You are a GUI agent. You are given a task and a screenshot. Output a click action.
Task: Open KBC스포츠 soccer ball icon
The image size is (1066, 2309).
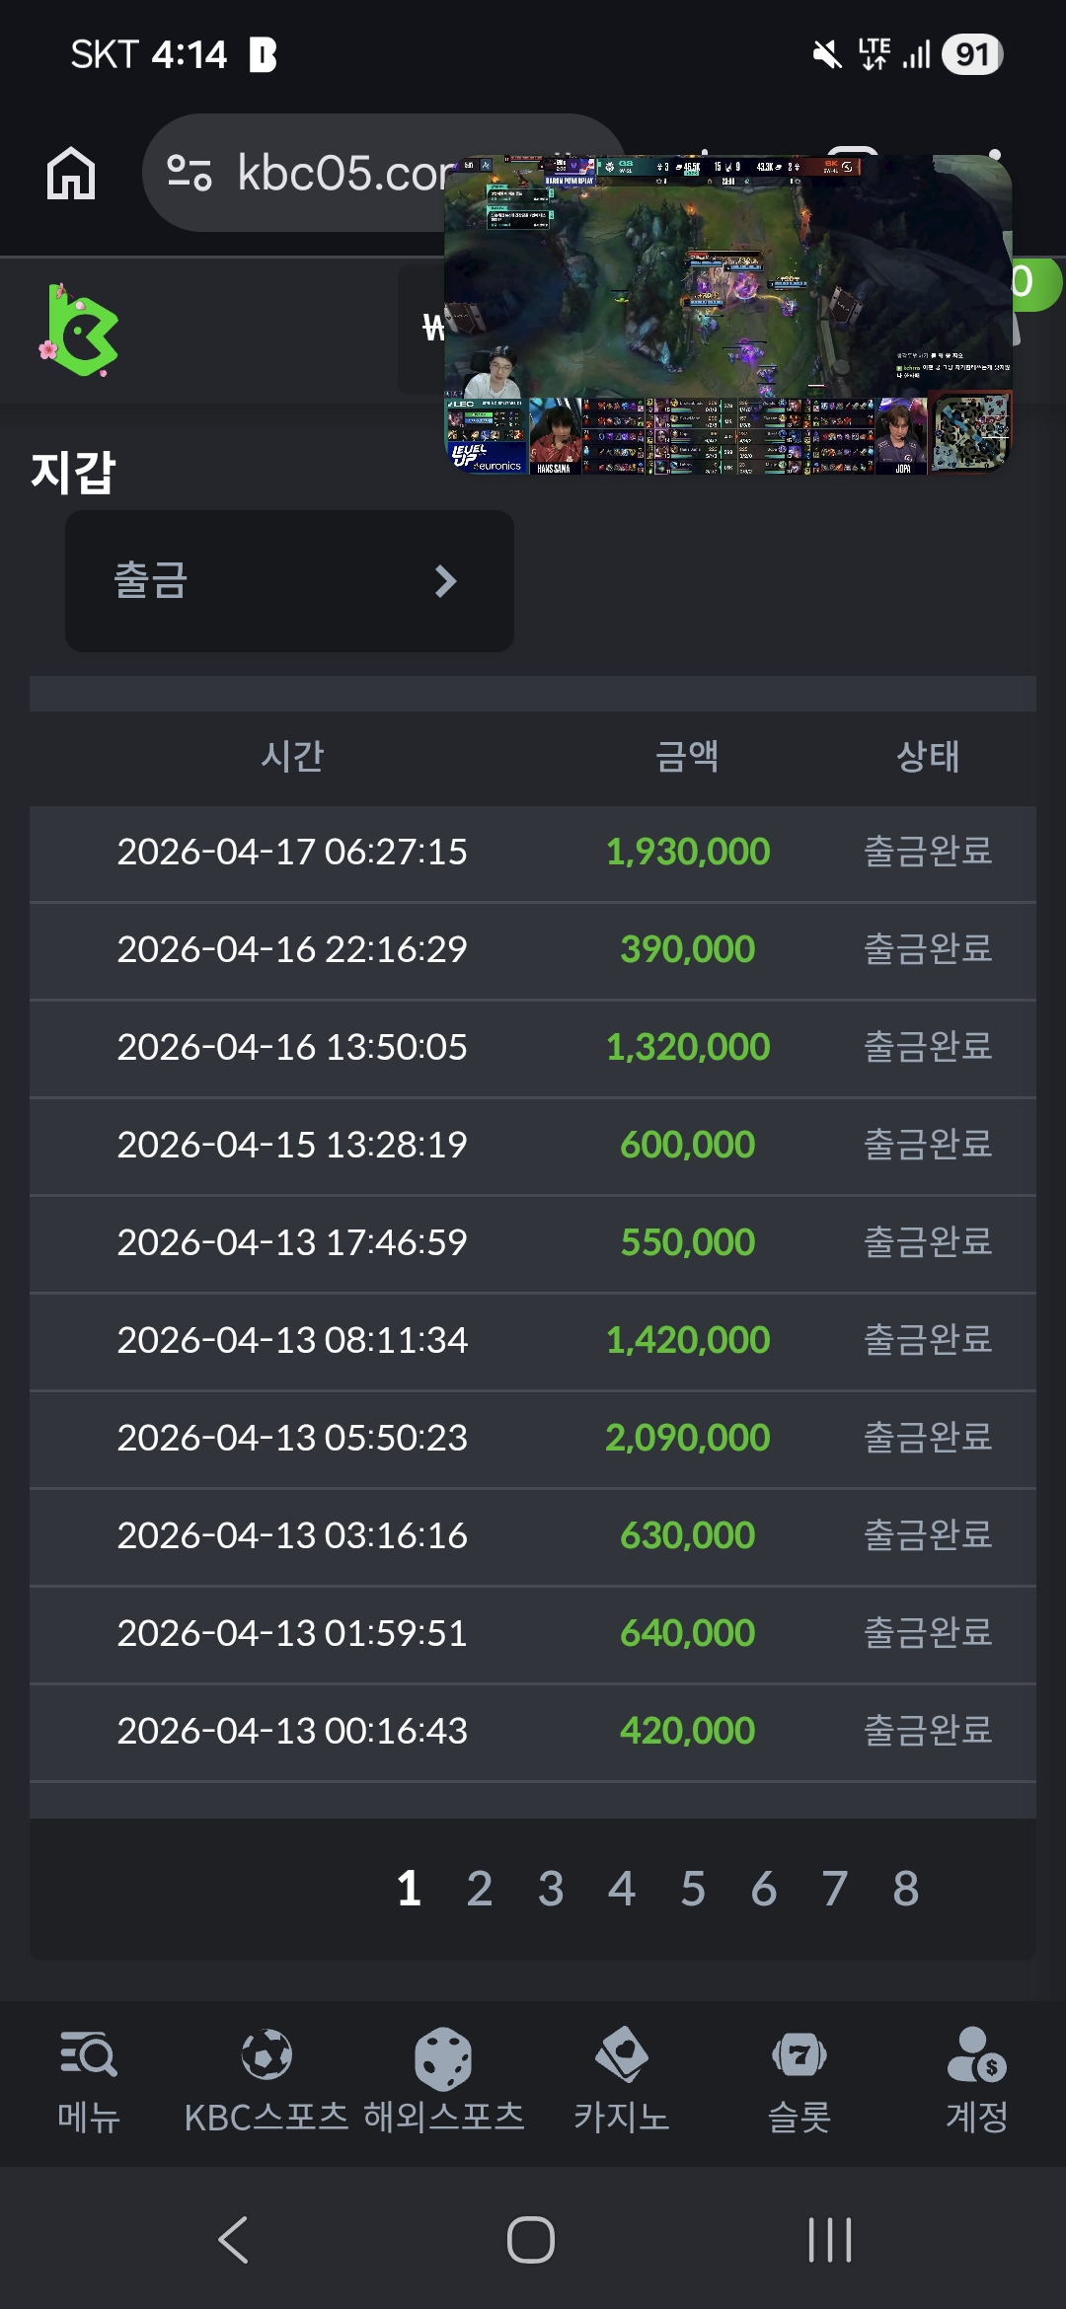266,2055
